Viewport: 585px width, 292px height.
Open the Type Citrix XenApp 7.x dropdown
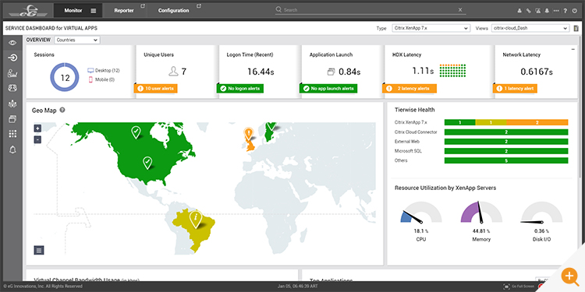point(431,28)
